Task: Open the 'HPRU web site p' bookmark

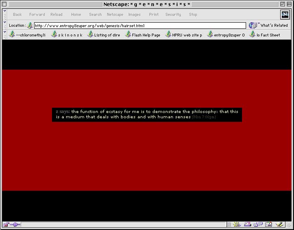Action: pos(184,35)
